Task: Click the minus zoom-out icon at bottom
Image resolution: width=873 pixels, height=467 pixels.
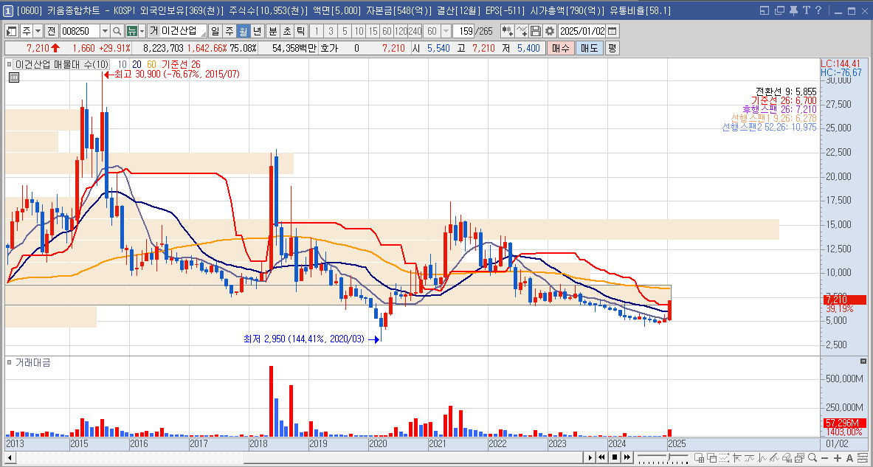Action: point(824,458)
